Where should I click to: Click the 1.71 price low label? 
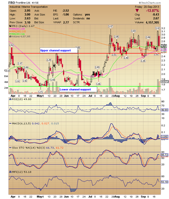pos(40,92)
